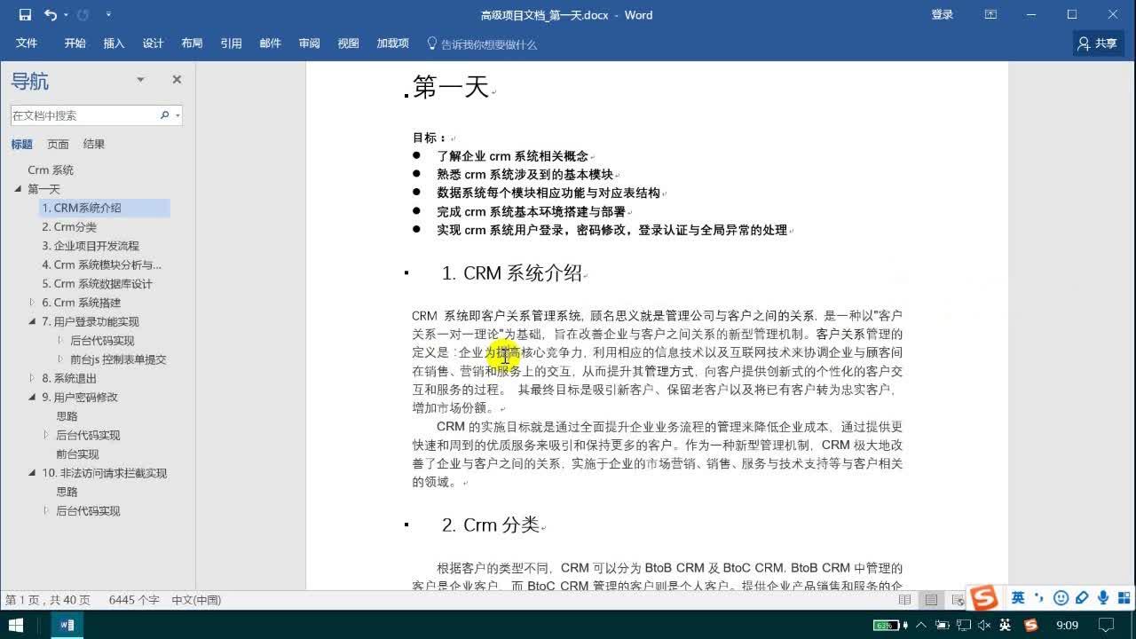Collapse the 第一天 heading in navigation pane

(18, 188)
